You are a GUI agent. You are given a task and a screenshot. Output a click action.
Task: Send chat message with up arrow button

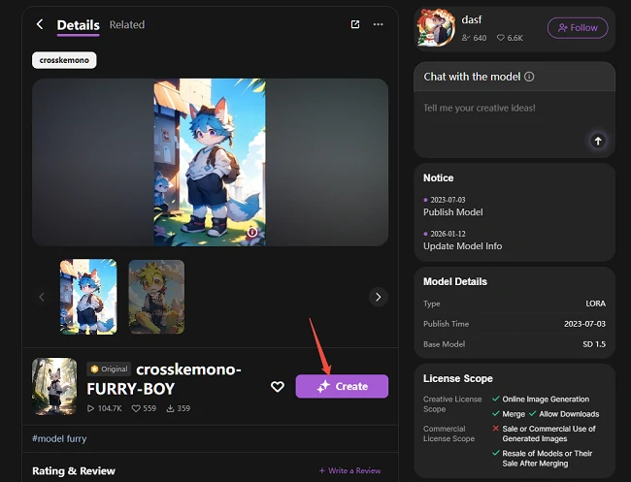(598, 141)
